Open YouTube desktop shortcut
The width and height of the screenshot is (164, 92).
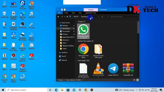[x=32, y=56]
